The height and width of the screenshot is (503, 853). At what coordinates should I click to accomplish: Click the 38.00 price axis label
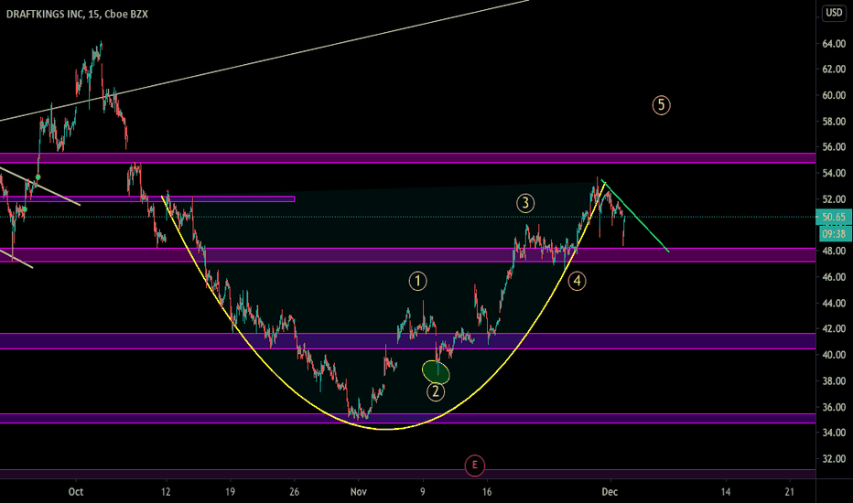[834, 380]
